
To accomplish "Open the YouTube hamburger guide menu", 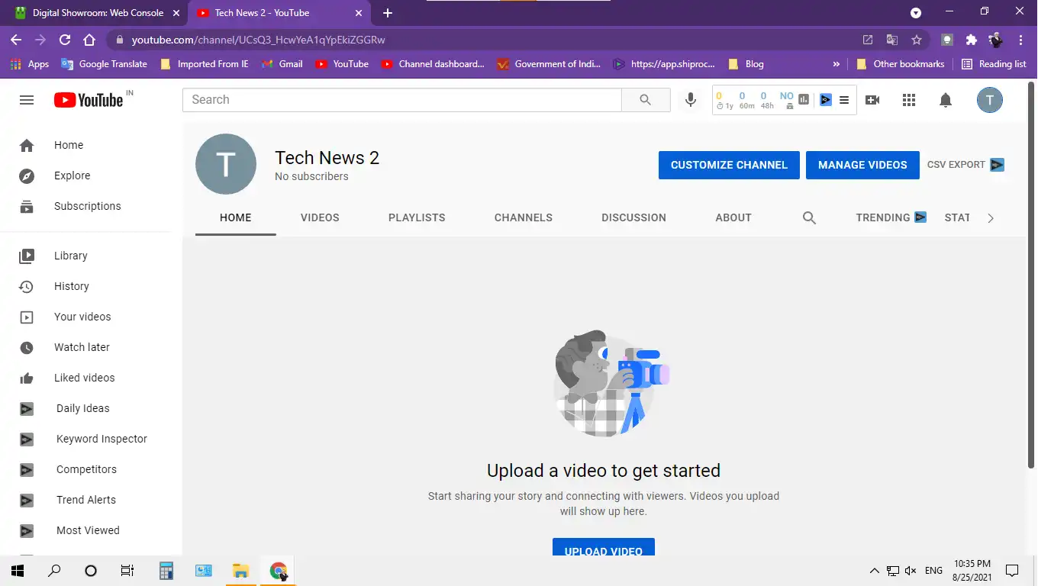I will click(27, 100).
